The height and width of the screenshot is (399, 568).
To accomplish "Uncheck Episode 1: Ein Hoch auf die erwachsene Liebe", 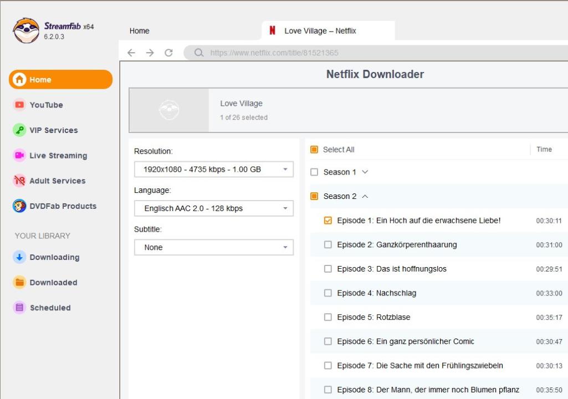I will click(x=328, y=221).
